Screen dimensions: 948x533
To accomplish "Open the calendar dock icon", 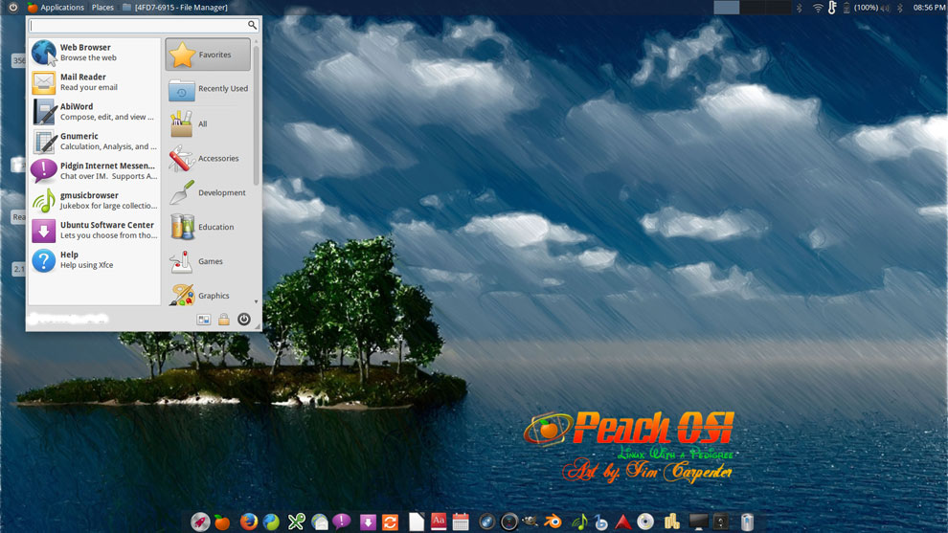I will pos(461,522).
